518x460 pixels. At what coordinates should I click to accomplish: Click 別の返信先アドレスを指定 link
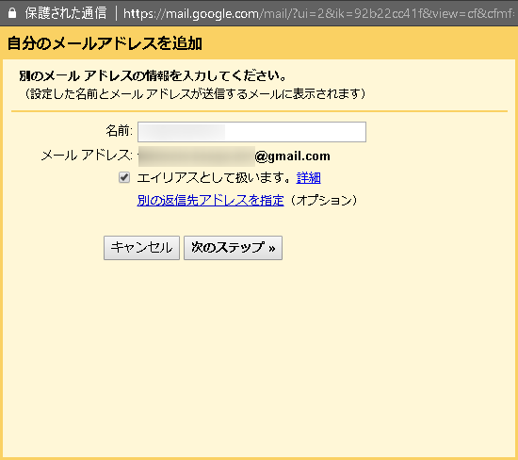point(210,201)
